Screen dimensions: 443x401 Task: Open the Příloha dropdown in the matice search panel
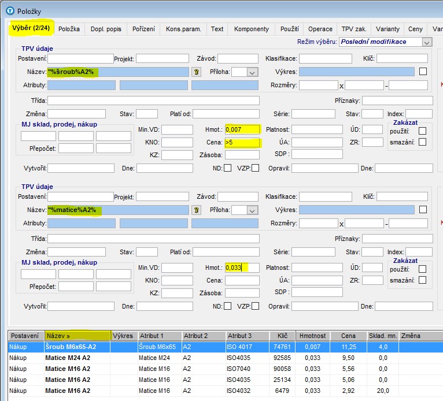252,210
